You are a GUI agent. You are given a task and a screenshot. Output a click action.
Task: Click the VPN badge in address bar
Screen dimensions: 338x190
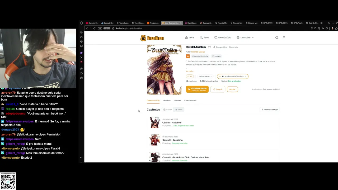point(100,28)
